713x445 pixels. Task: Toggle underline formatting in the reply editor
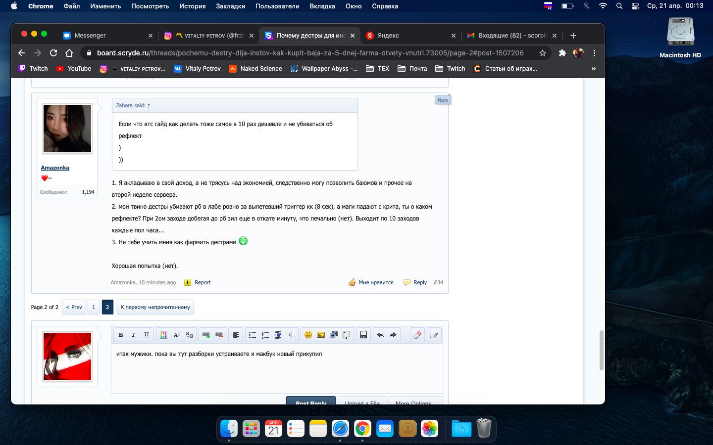(x=147, y=335)
